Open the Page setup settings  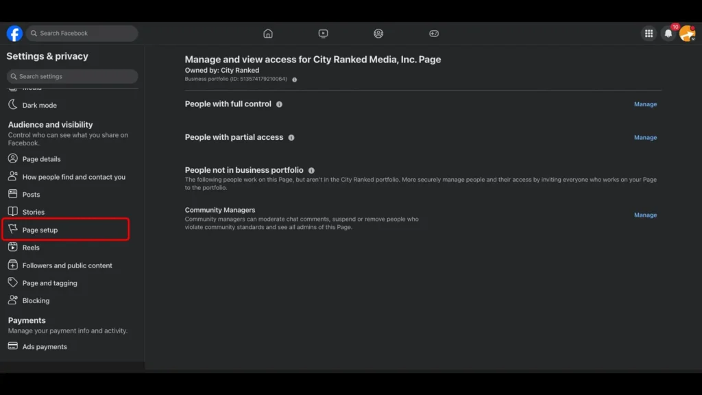(40, 230)
